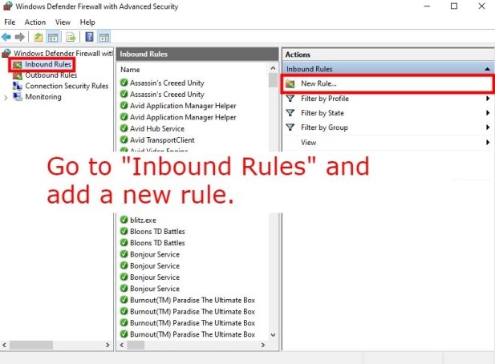This screenshot has width=495, height=364.
Task: Select the first Bonjour Service rule
Action: 155,254
